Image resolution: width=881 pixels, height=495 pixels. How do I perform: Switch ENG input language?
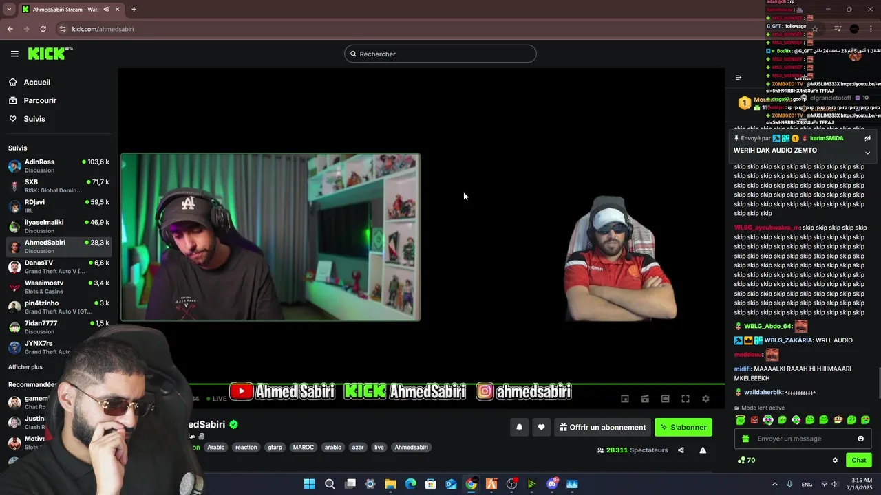807,484
